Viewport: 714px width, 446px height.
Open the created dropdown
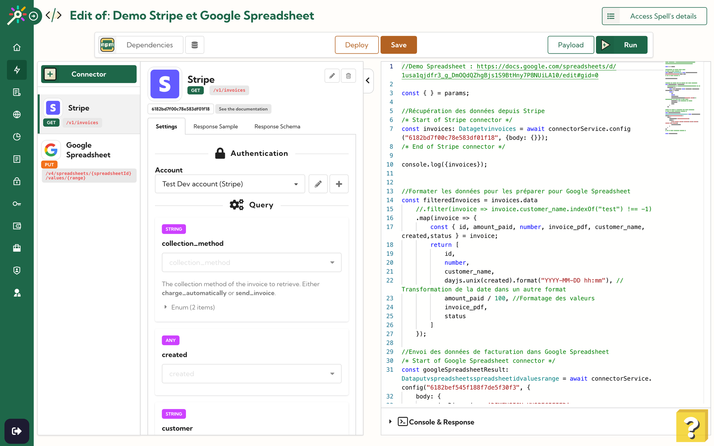click(252, 374)
